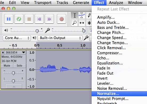Open the Core Audio host dropdown

click(x=17, y=38)
